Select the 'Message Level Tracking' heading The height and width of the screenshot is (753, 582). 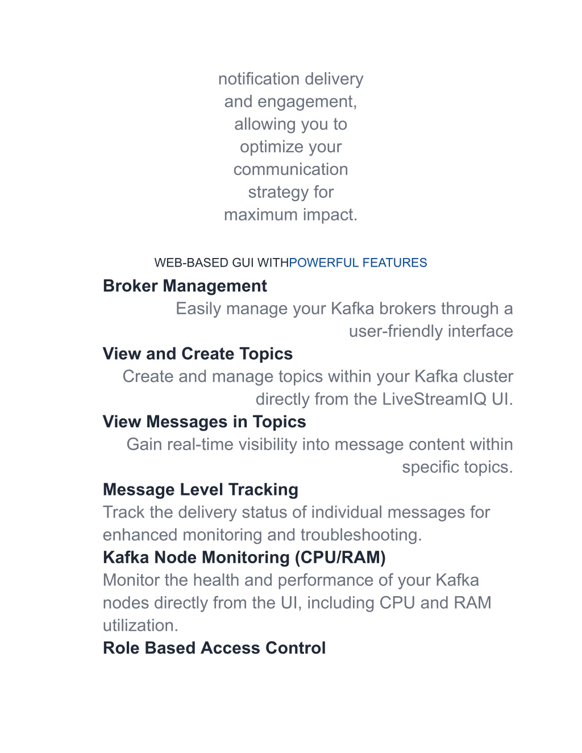pyautogui.click(x=201, y=490)
